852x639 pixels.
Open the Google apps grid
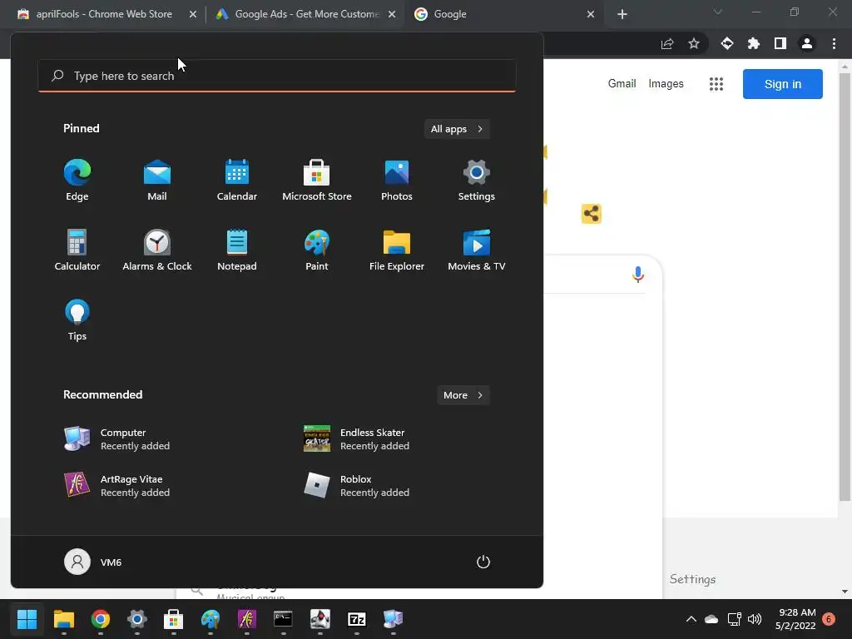tap(716, 84)
